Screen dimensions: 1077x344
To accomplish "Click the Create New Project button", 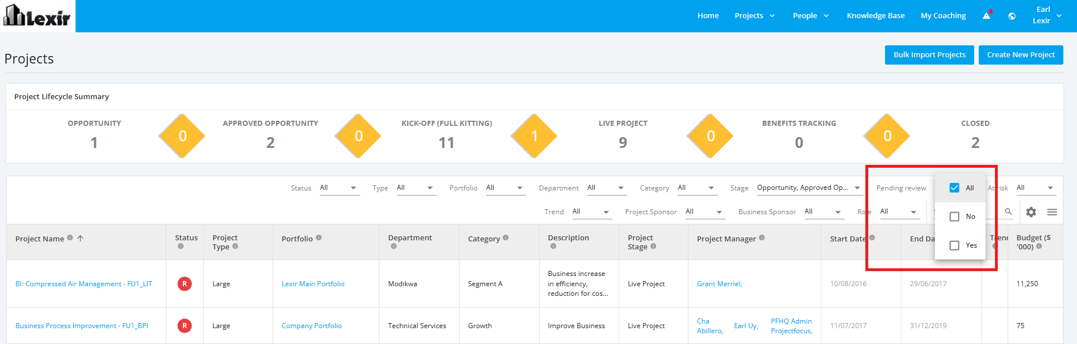I will 1021,55.
